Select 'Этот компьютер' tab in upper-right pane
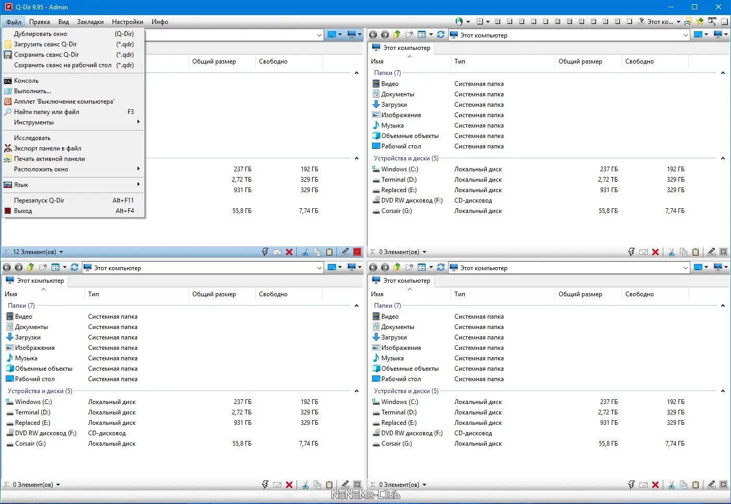The width and height of the screenshot is (731, 504). 401,48
